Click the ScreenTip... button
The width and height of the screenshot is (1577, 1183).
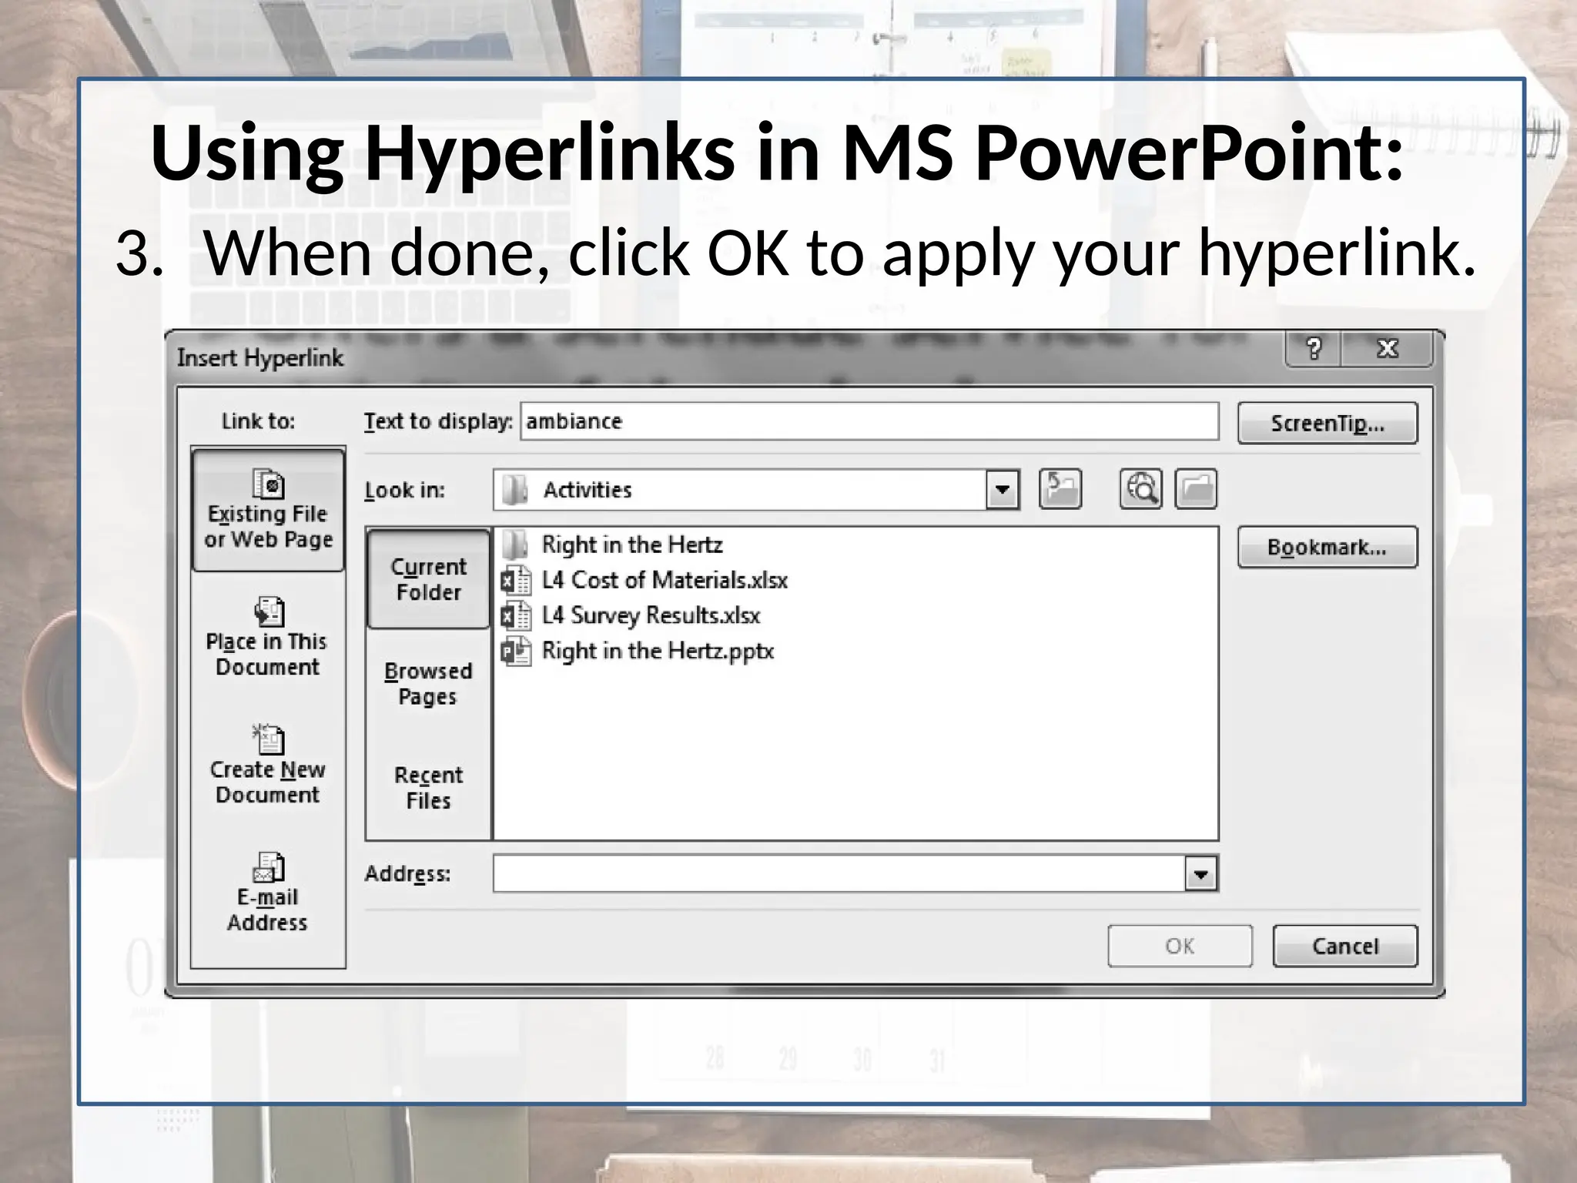(1328, 423)
